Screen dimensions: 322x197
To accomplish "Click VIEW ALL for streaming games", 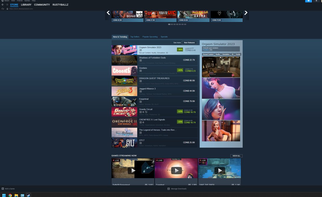I will tap(236, 156).
